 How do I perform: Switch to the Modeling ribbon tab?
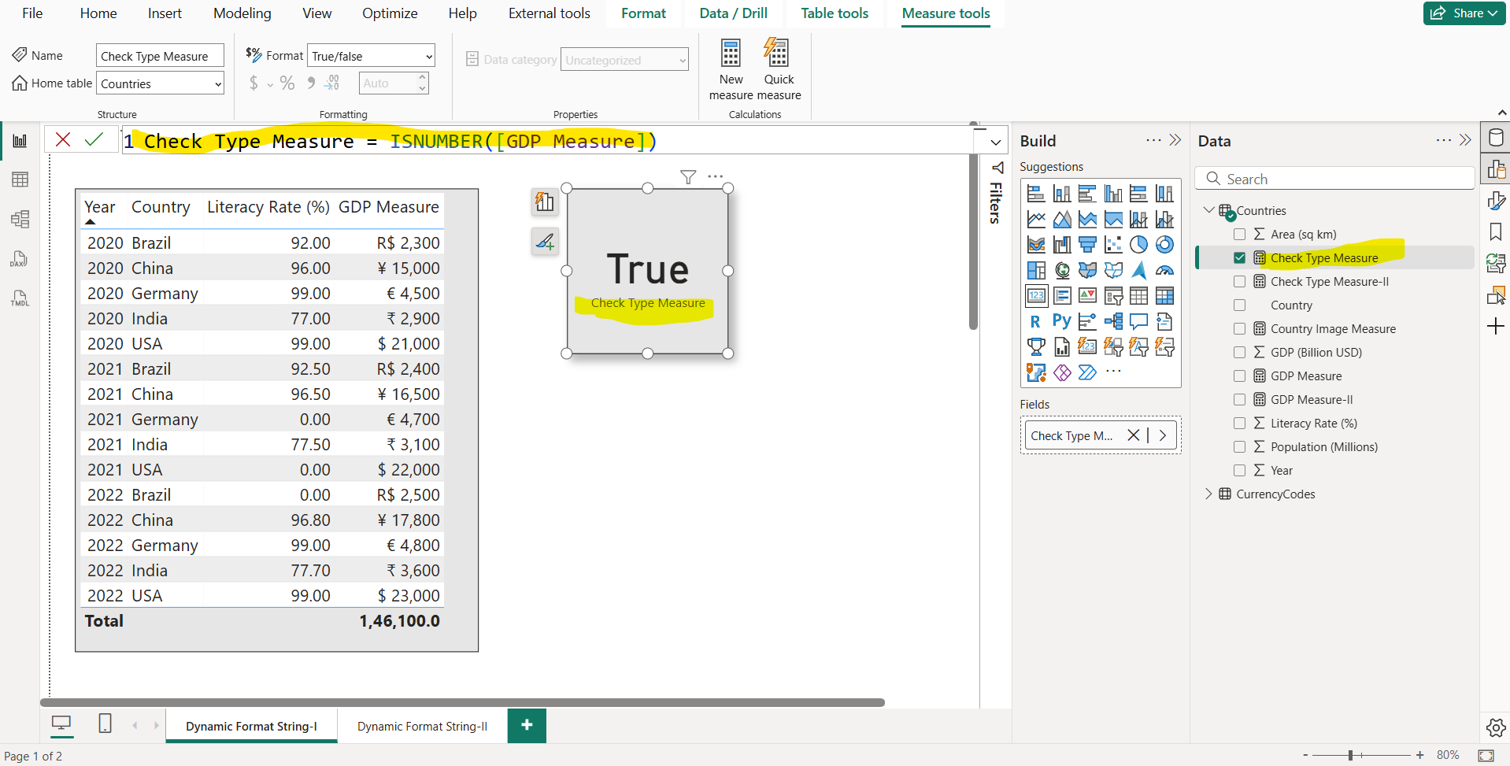tap(242, 13)
